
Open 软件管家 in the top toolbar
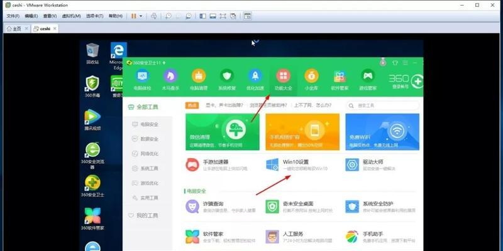tap(340, 80)
